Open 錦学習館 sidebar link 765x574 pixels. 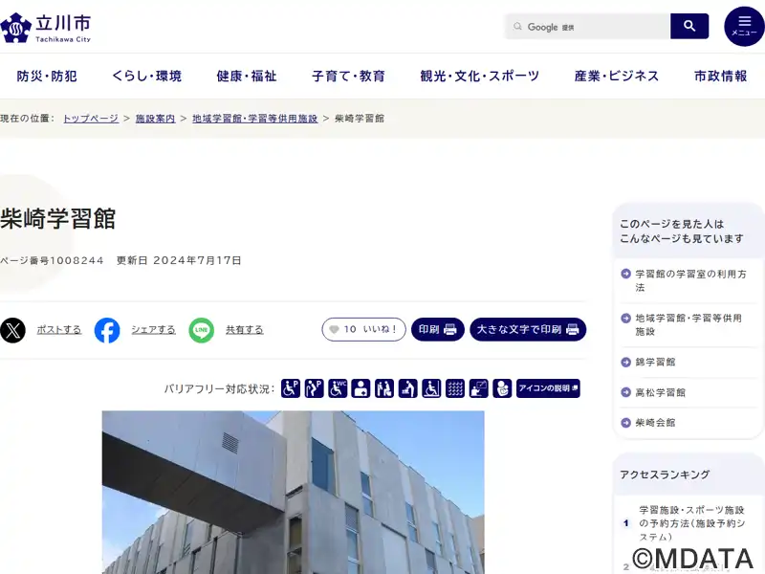(655, 363)
